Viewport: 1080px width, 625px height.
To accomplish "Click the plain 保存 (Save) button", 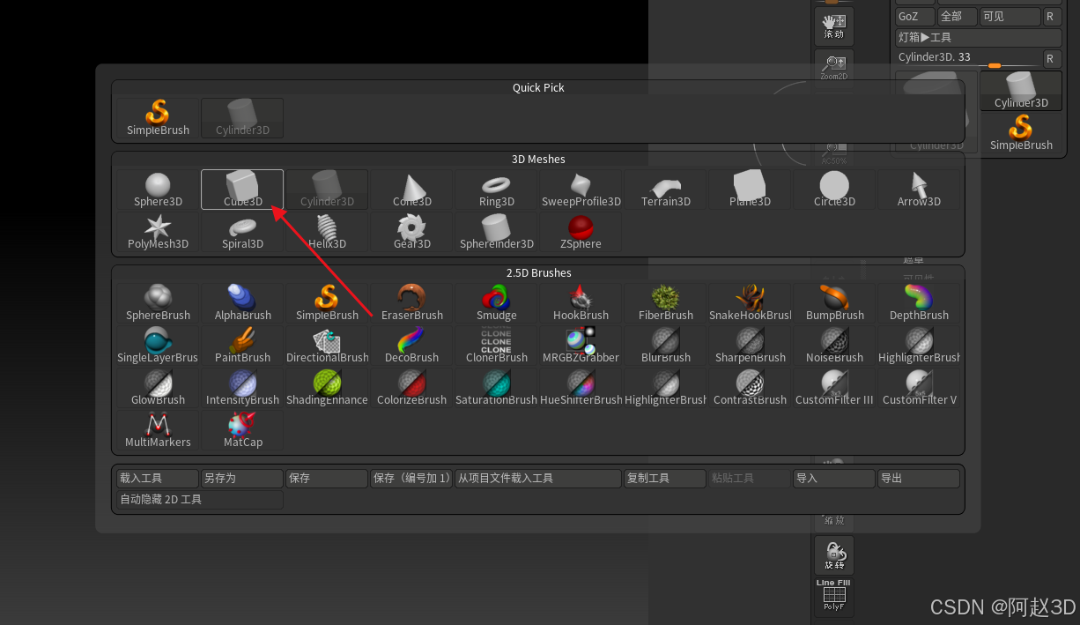I will 327,478.
